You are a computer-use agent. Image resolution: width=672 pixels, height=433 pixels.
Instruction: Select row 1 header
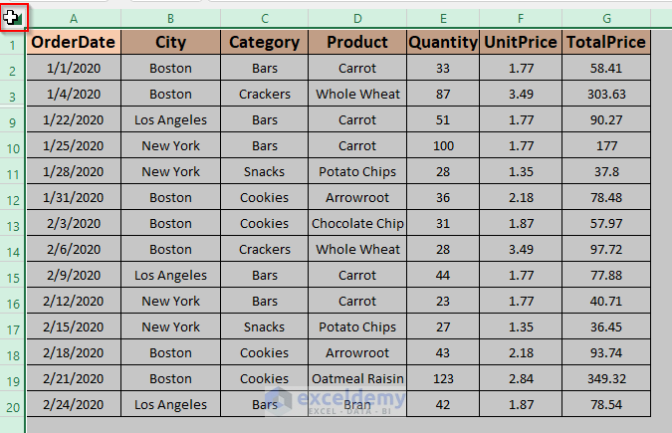pos(12,42)
